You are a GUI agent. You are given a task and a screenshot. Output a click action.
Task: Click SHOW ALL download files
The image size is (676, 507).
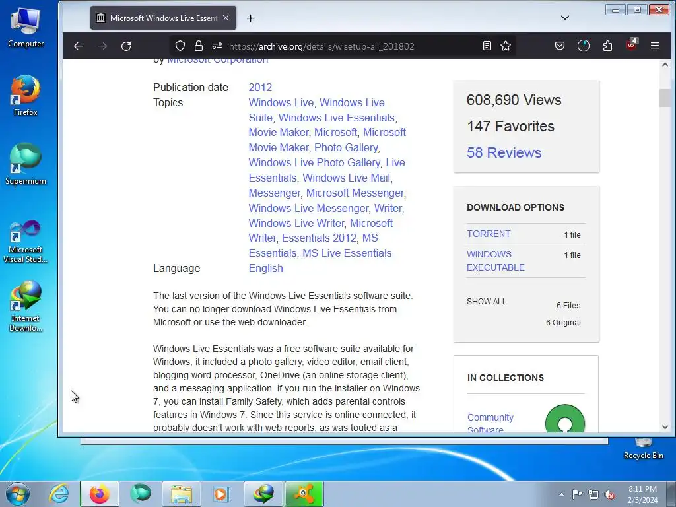pyautogui.click(x=487, y=301)
